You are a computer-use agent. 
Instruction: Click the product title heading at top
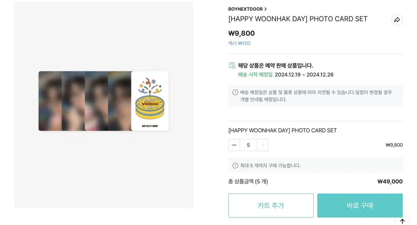click(x=298, y=19)
